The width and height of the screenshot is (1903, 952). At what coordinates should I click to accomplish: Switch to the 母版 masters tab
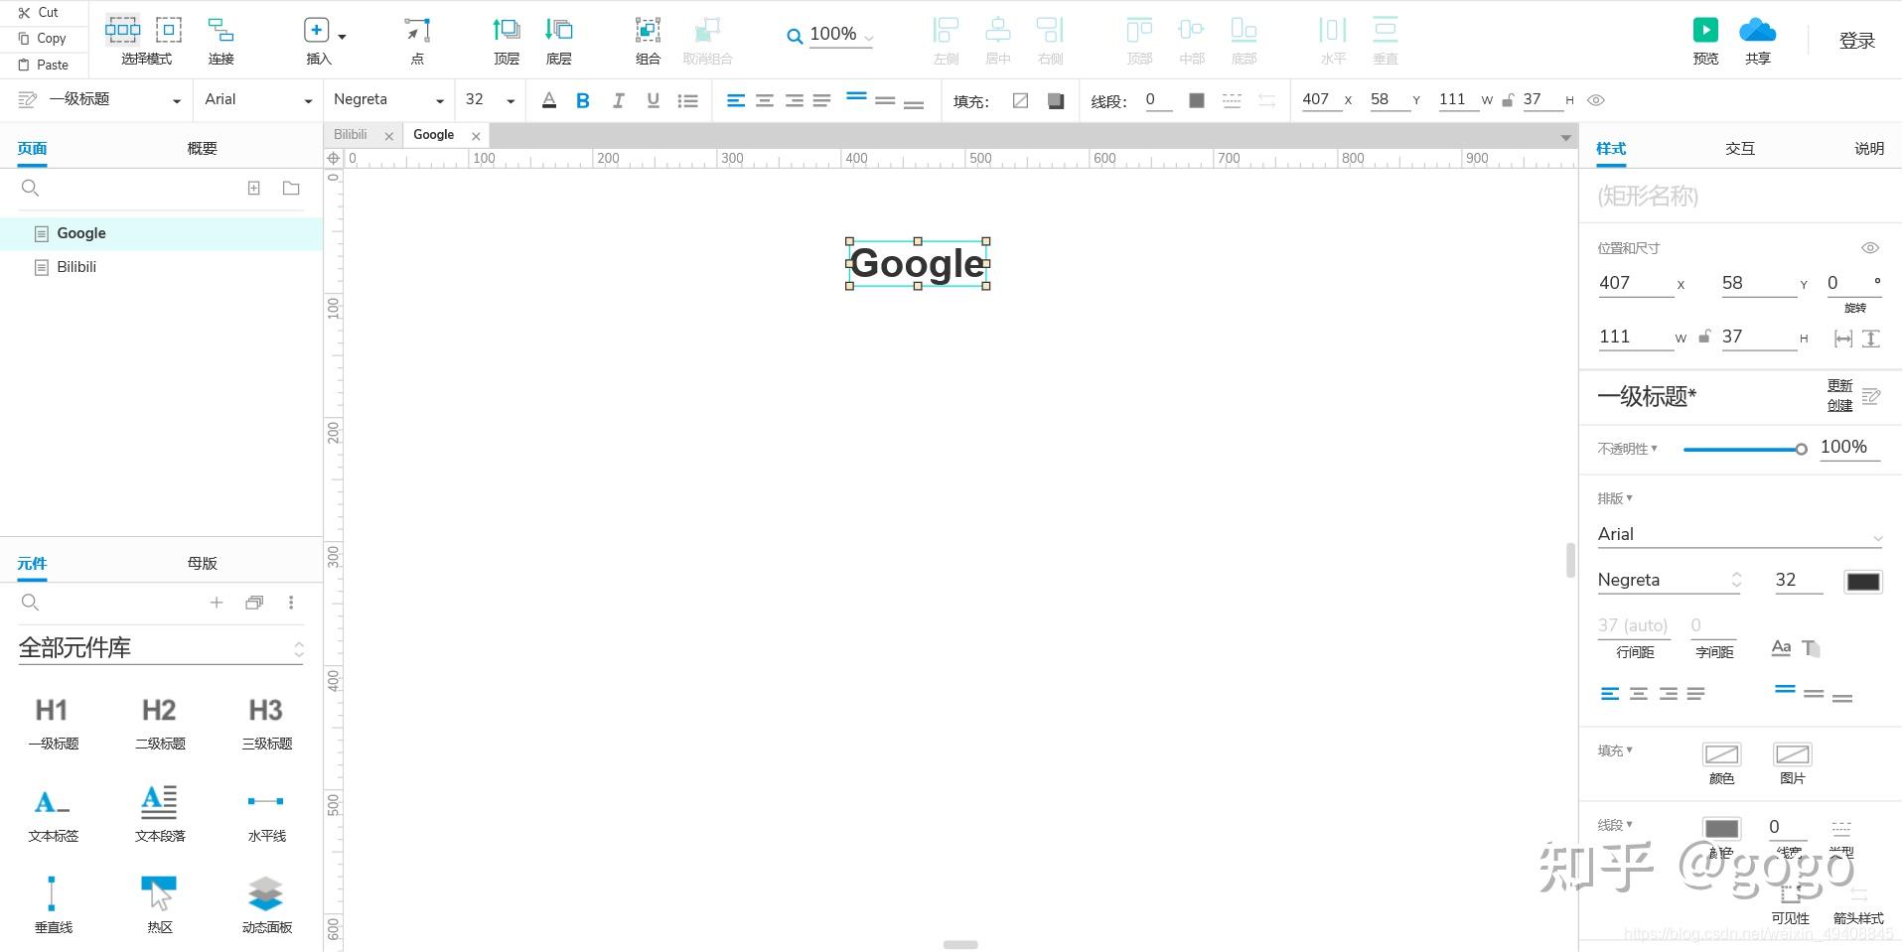coord(202,563)
